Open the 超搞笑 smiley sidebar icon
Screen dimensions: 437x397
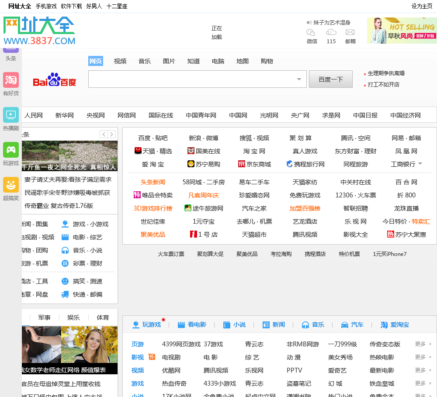[11, 185]
